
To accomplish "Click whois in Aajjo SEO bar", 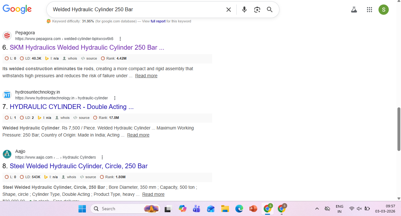I will pos(69,177).
